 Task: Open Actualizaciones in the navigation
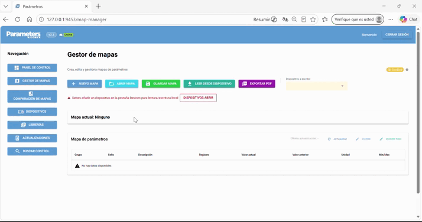(x=32, y=138)
